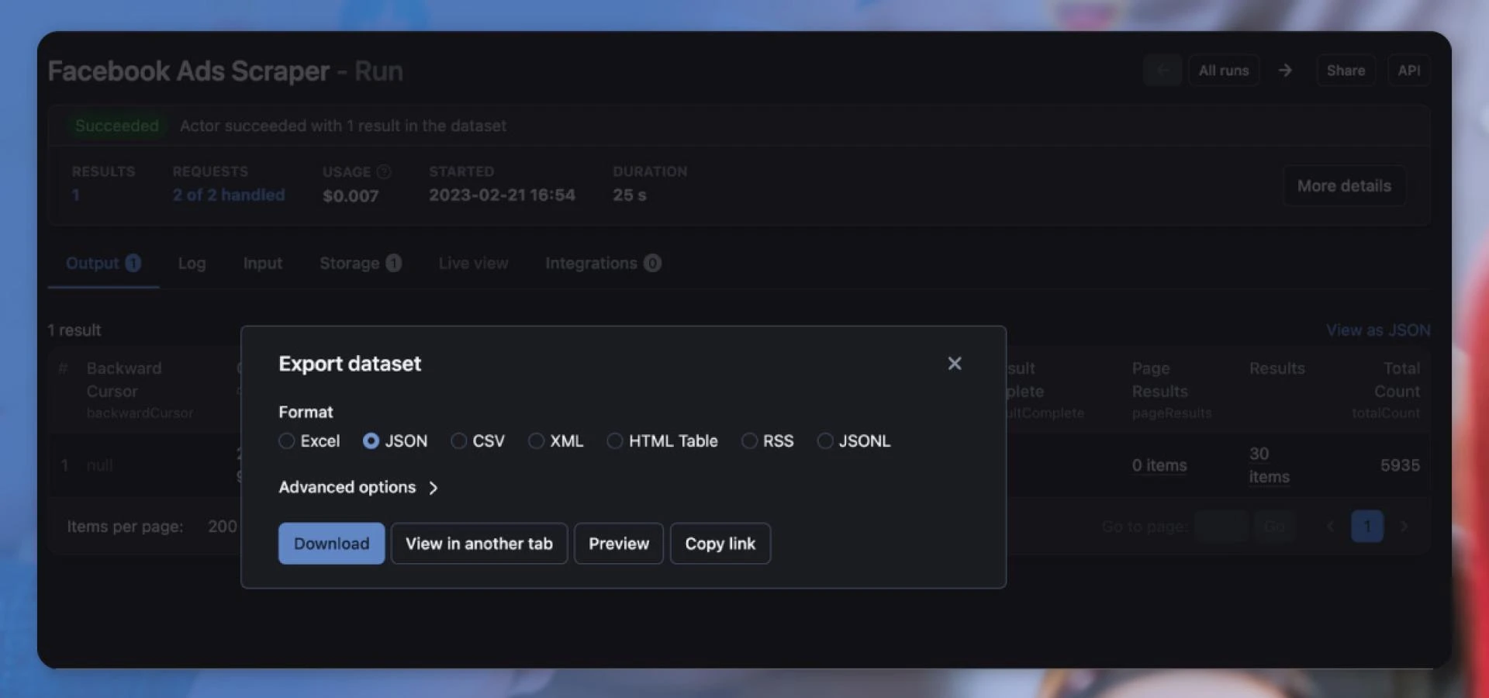Screen dimensions: 1489x698
Task: Go to next run arrow icon
Action: 1286,71
